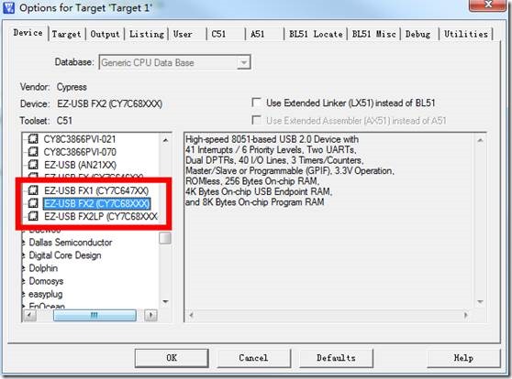Close the Options for Target dialog

point(488,5)
